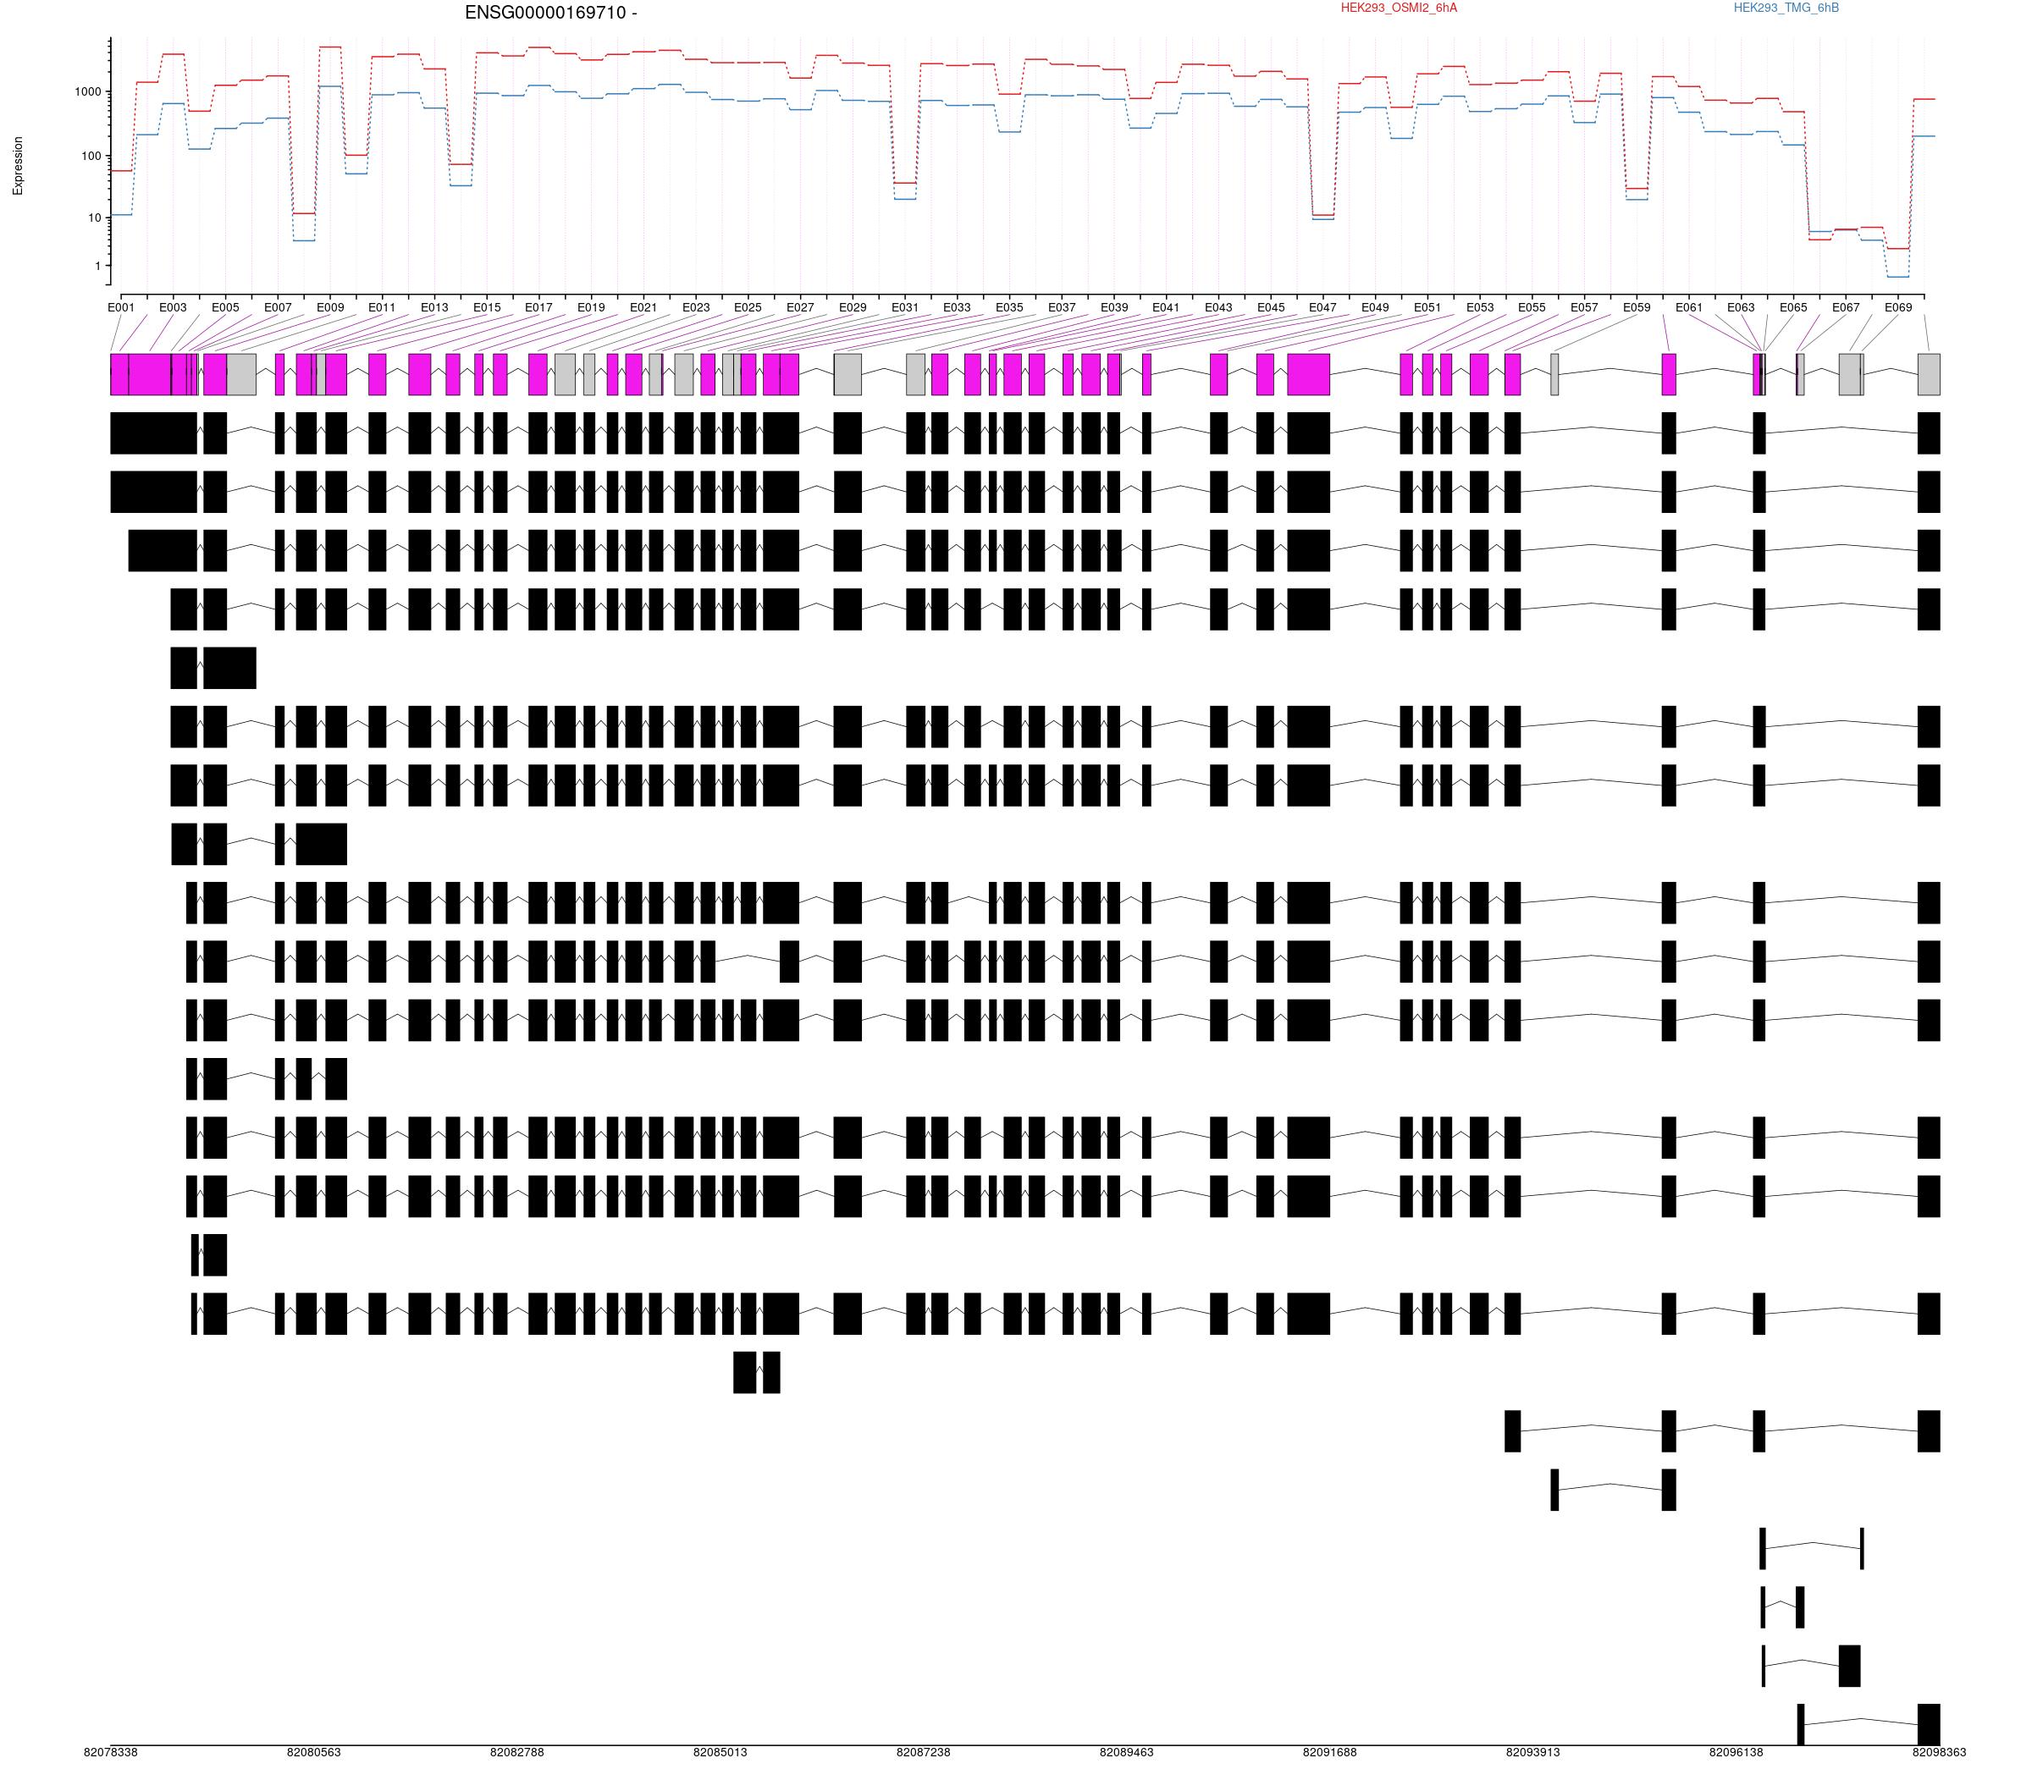Click genomic coordinate 82078338
Screen dimensions: 2032x1769
(111, 1753)
